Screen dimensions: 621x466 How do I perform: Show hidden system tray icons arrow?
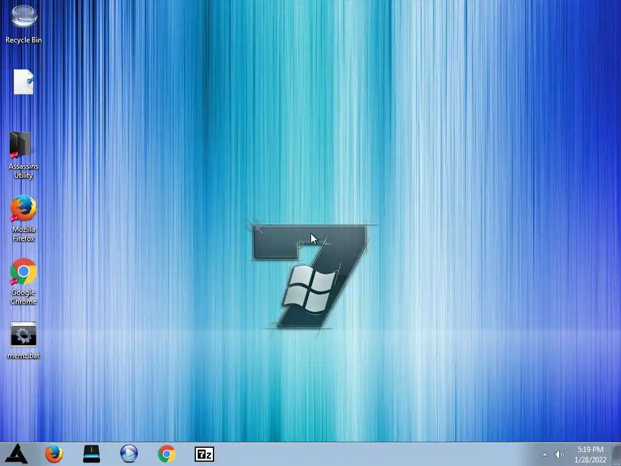click(x=545, y=454)
